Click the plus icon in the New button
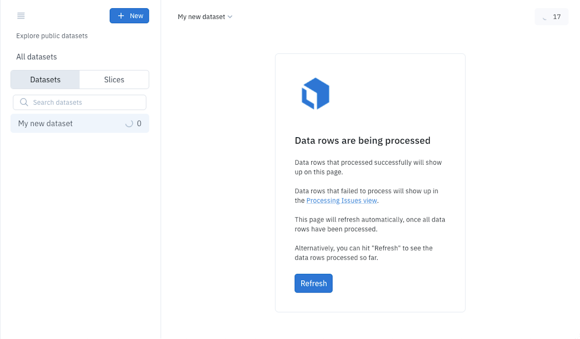This screenshot has height=339, width=580. coord(121,16)
